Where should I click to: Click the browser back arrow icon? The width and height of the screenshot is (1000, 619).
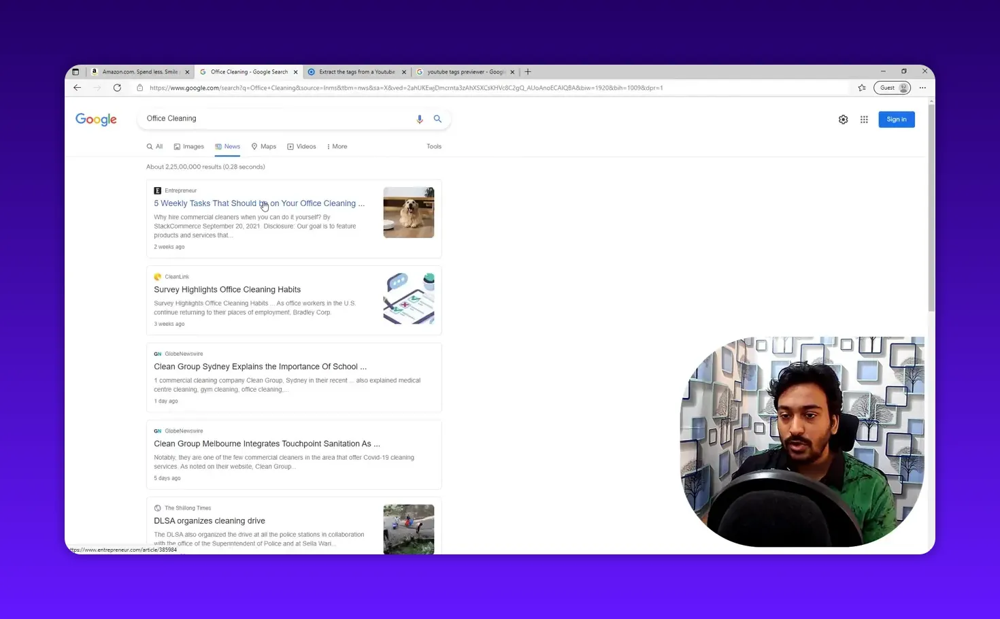point(77,87)
